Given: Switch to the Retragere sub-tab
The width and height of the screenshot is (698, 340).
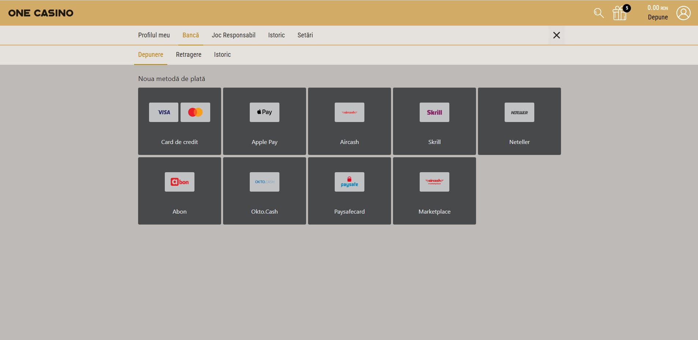Looking at the screenshot, I should pos(189,55).
